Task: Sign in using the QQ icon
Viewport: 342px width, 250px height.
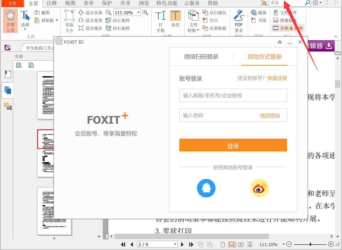Action: click(206, 188)
